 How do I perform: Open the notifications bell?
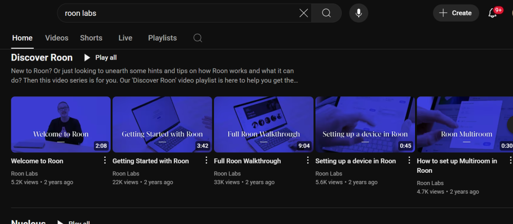point(492,13)
